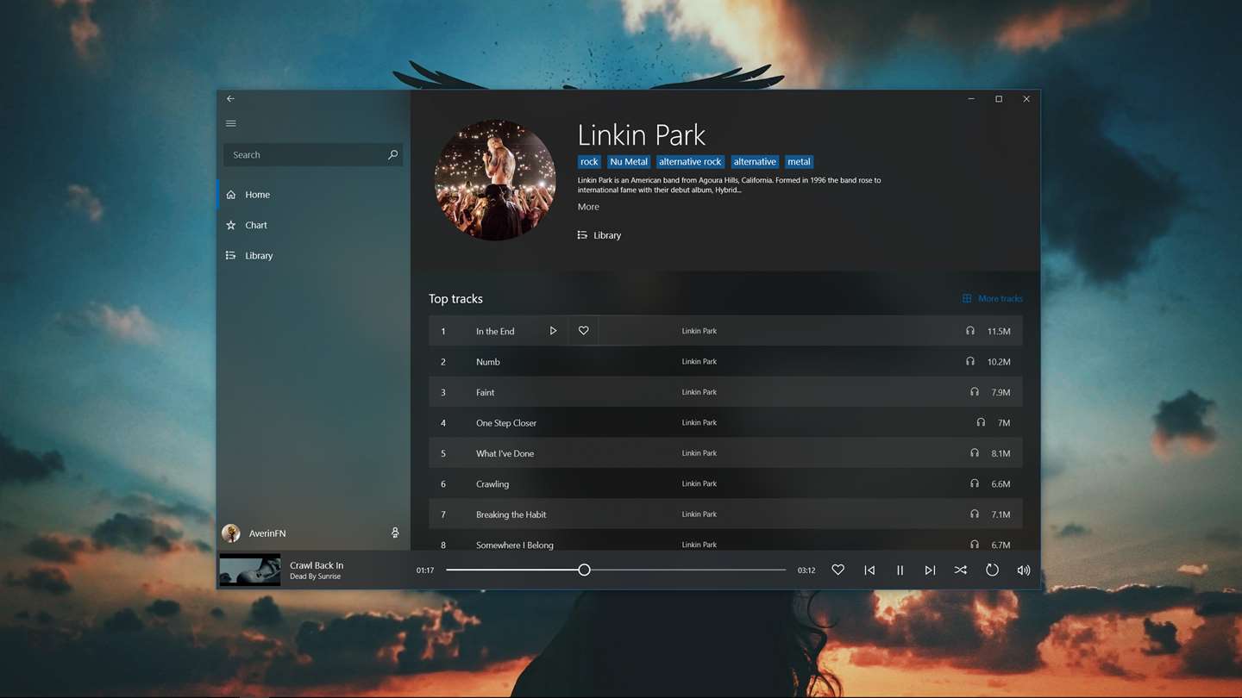Select the Numb track title
The image size is (1242, 698).
[x=488, y=362]
